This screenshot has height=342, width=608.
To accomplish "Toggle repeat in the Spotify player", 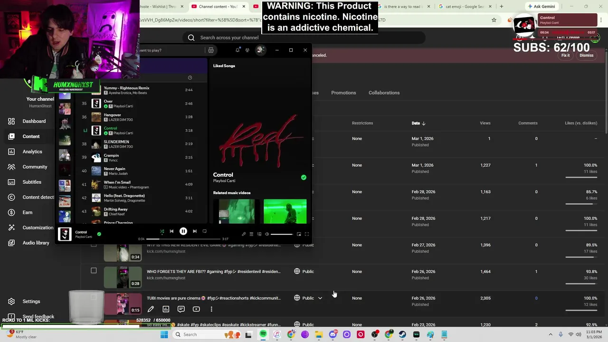I will 205,231.
